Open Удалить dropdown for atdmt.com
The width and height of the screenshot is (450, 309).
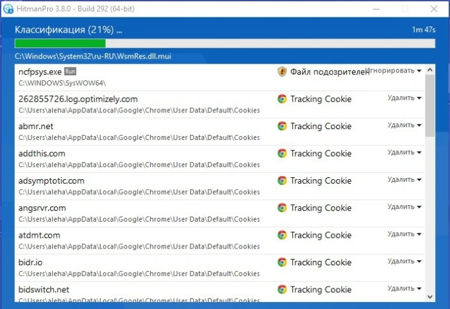(404, 234)
